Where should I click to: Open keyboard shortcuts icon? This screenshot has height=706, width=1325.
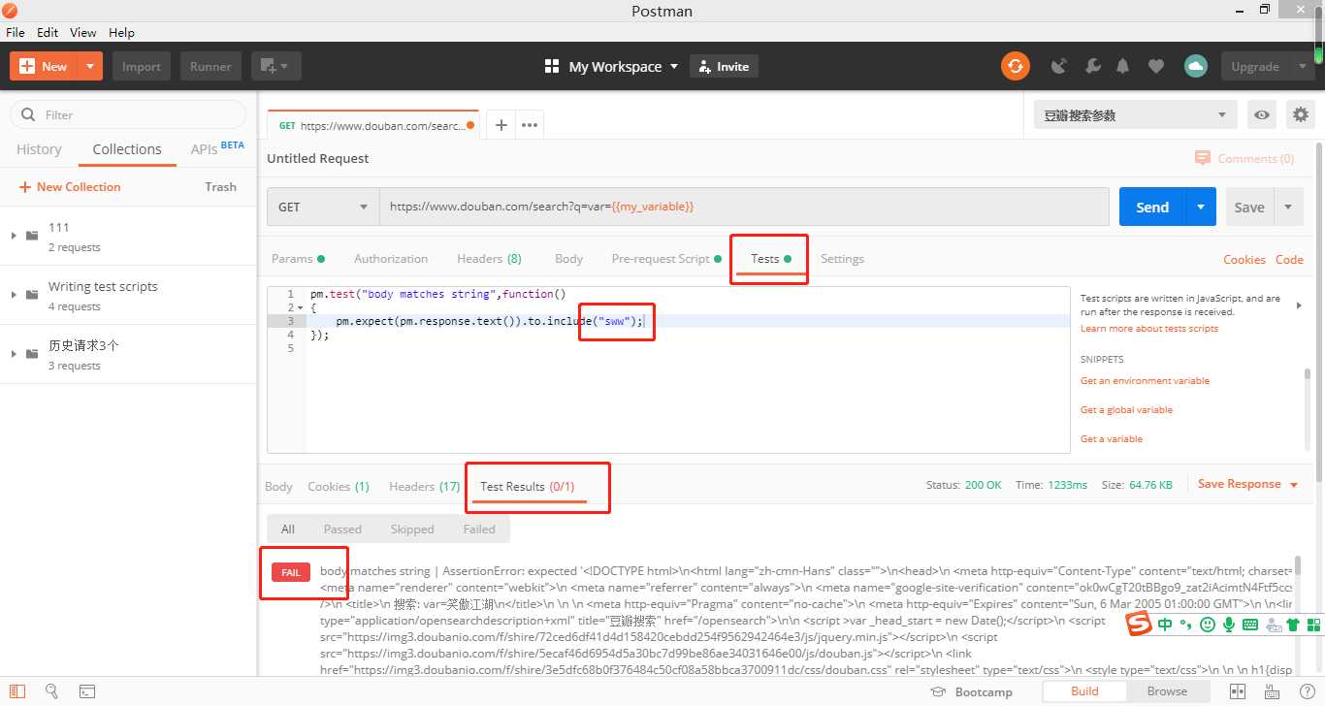(x=1271, y=691)
